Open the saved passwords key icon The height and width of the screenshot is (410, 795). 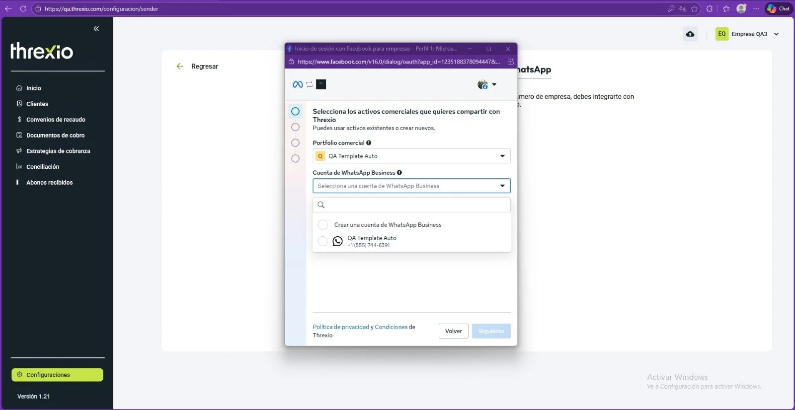(671, 8)
